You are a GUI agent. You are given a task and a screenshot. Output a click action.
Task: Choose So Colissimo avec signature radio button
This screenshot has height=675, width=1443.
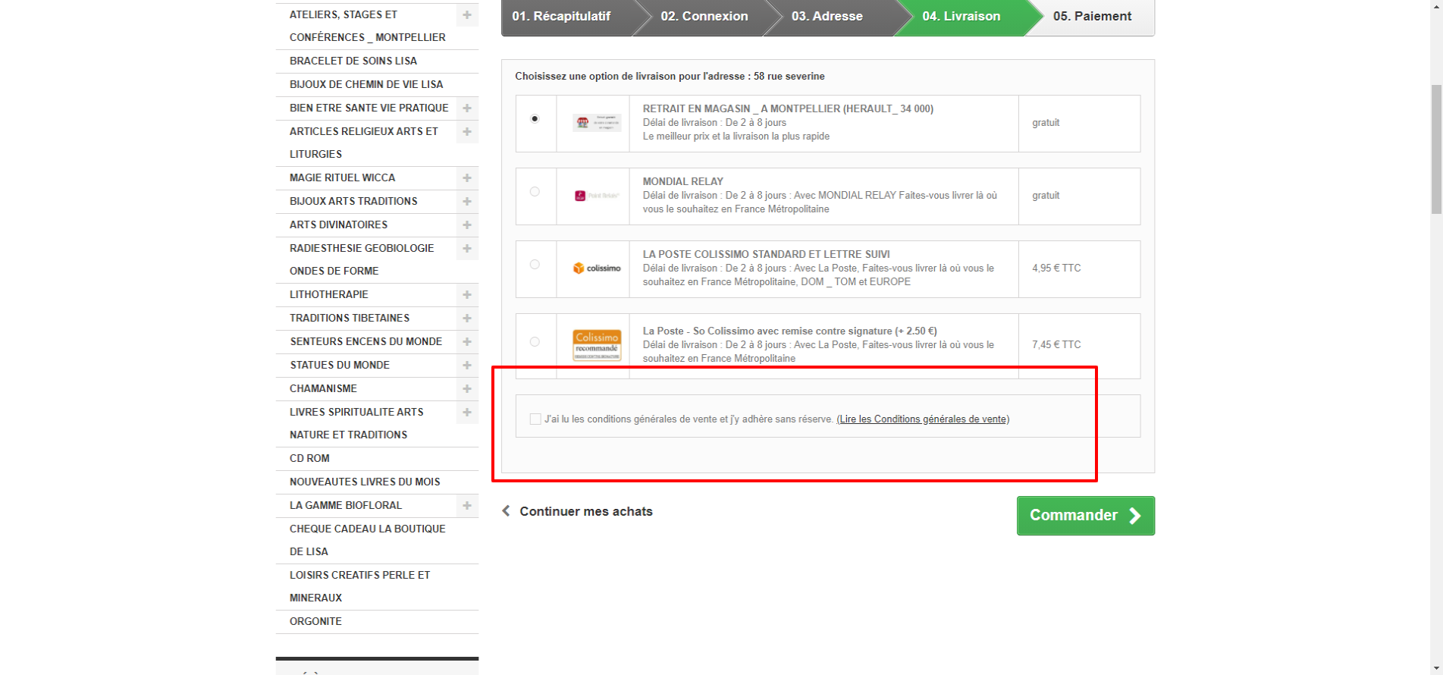click(x=535, y=342)
